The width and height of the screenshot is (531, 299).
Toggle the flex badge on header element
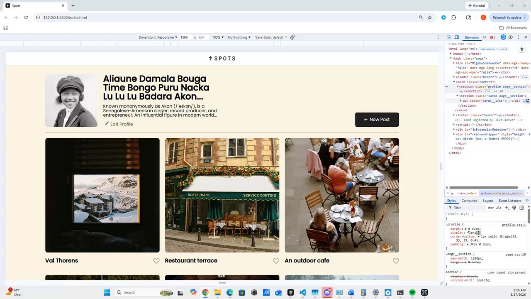[524, 77]
